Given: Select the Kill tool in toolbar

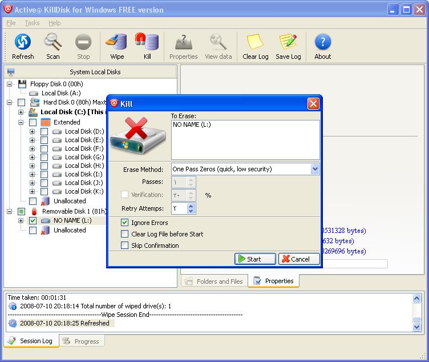Looking at the screenshot, I should pyautogui.click(x=147, y=42).
